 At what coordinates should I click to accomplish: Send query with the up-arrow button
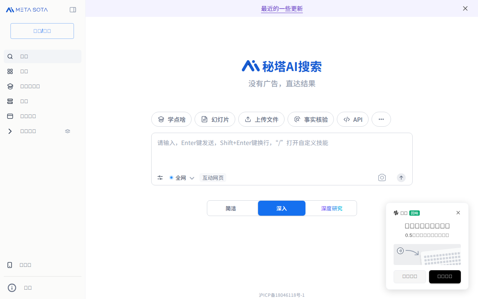(401, 178)
